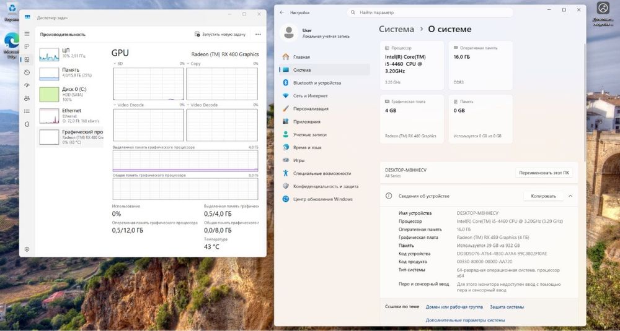Go back using Settings back arrow
The width and height of the screenshot is (620, 331).
tap(281, 12)
